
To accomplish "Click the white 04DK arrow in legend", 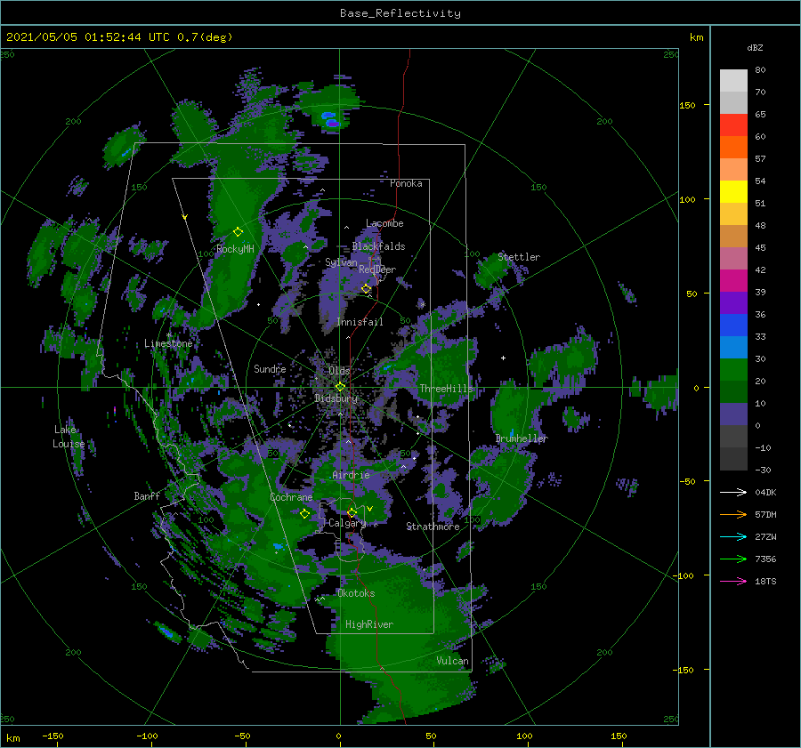I will [x=733, y=492].
